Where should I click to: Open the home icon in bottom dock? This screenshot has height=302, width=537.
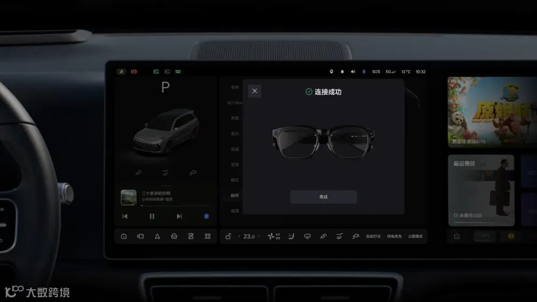[x=124, y=236]
